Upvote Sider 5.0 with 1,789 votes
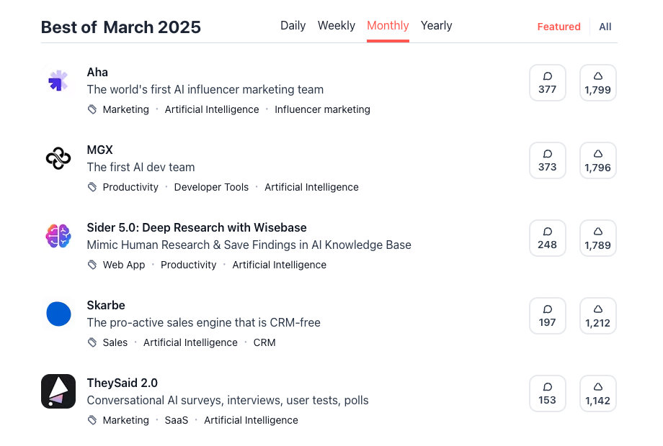The width and height of the screenshot is (663, 446). 597,239
